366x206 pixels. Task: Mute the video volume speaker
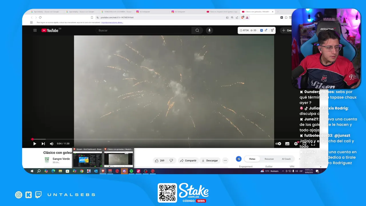(51, 144)
